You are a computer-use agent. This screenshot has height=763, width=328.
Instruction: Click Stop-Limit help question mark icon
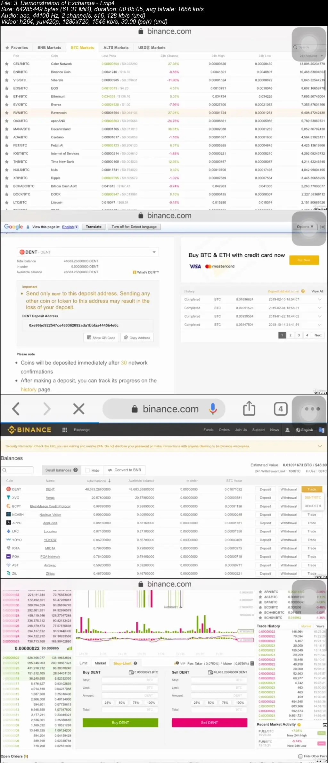pos(135,663)
